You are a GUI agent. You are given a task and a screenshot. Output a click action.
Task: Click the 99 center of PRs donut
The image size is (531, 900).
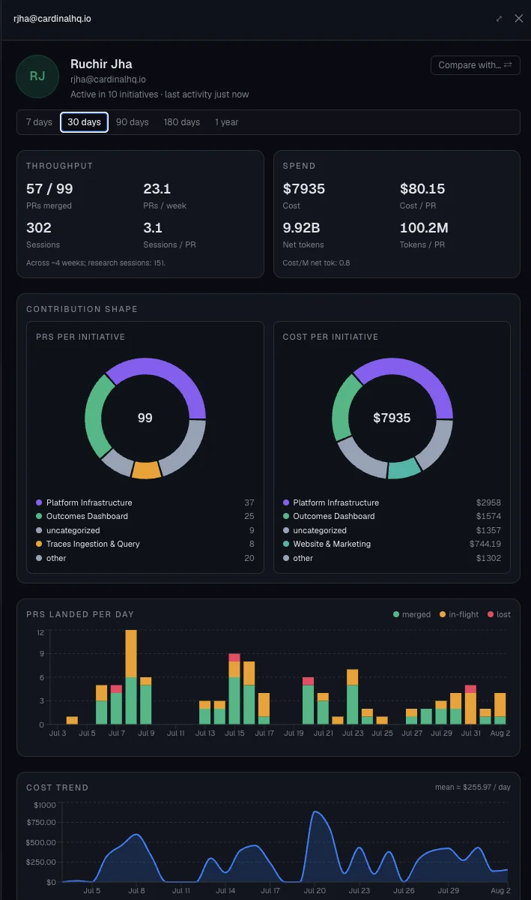(145, 418)
